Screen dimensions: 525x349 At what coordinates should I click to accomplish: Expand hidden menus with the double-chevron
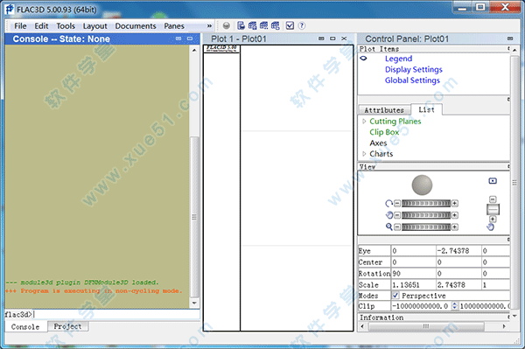pos(209,25)
